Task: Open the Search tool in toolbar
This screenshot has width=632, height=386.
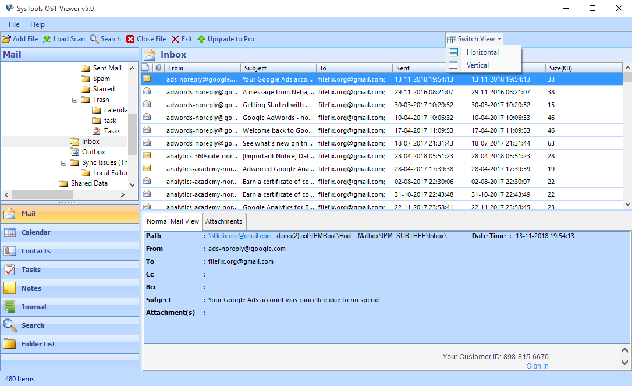Action: (x=94, y=39)
